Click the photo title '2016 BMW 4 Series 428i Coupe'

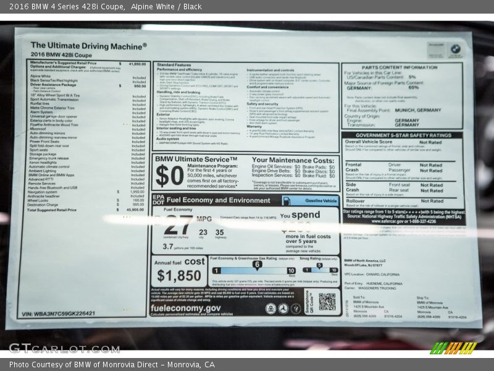(x=67, y=7)
